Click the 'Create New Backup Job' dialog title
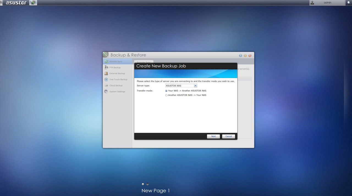 point(161,66)
